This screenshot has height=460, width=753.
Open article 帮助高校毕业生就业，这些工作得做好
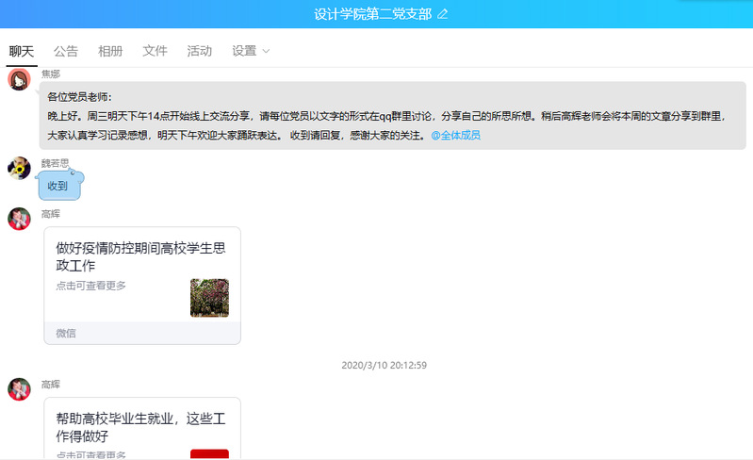click(x=140, y=427)
